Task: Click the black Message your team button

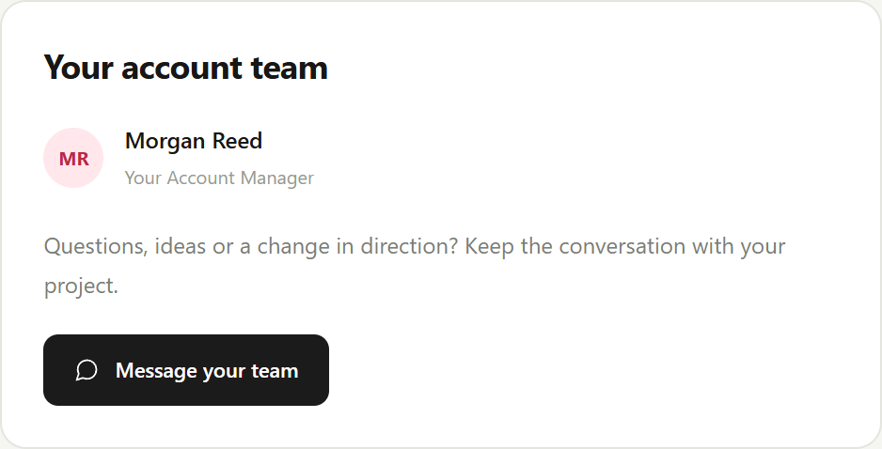Action: (x=186, y=370)
